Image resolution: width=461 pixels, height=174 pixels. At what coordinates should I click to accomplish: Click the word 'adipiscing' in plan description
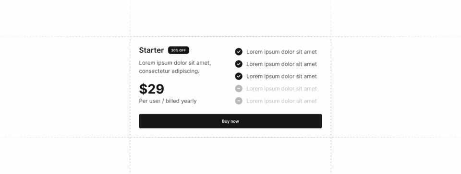[184, 71]
